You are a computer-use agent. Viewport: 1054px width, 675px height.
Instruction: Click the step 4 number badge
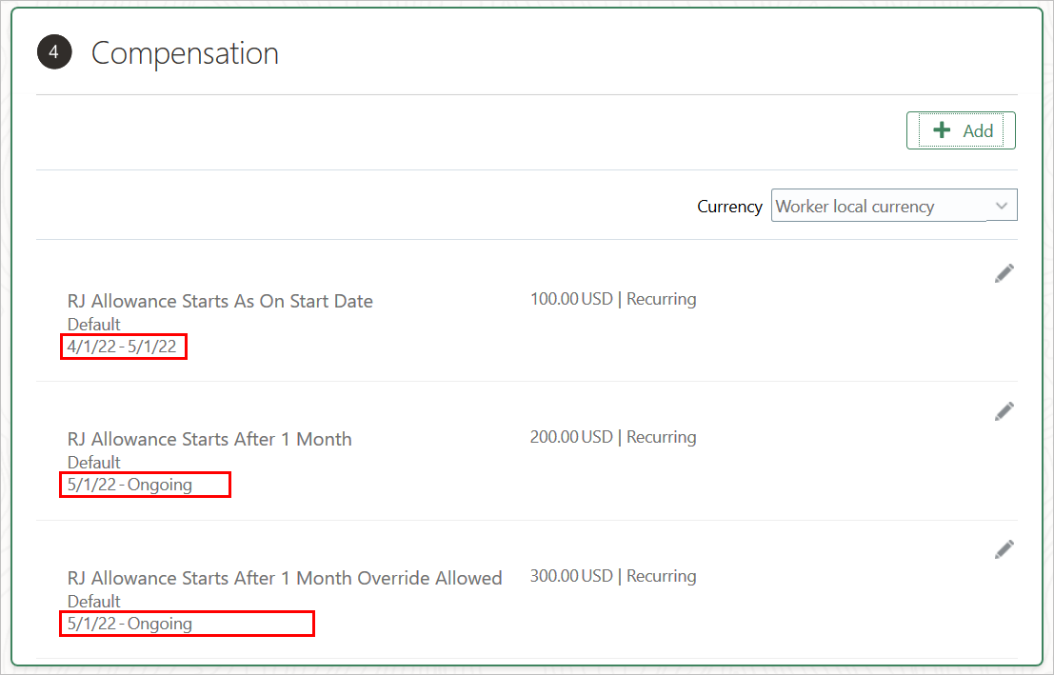[54, 52]
